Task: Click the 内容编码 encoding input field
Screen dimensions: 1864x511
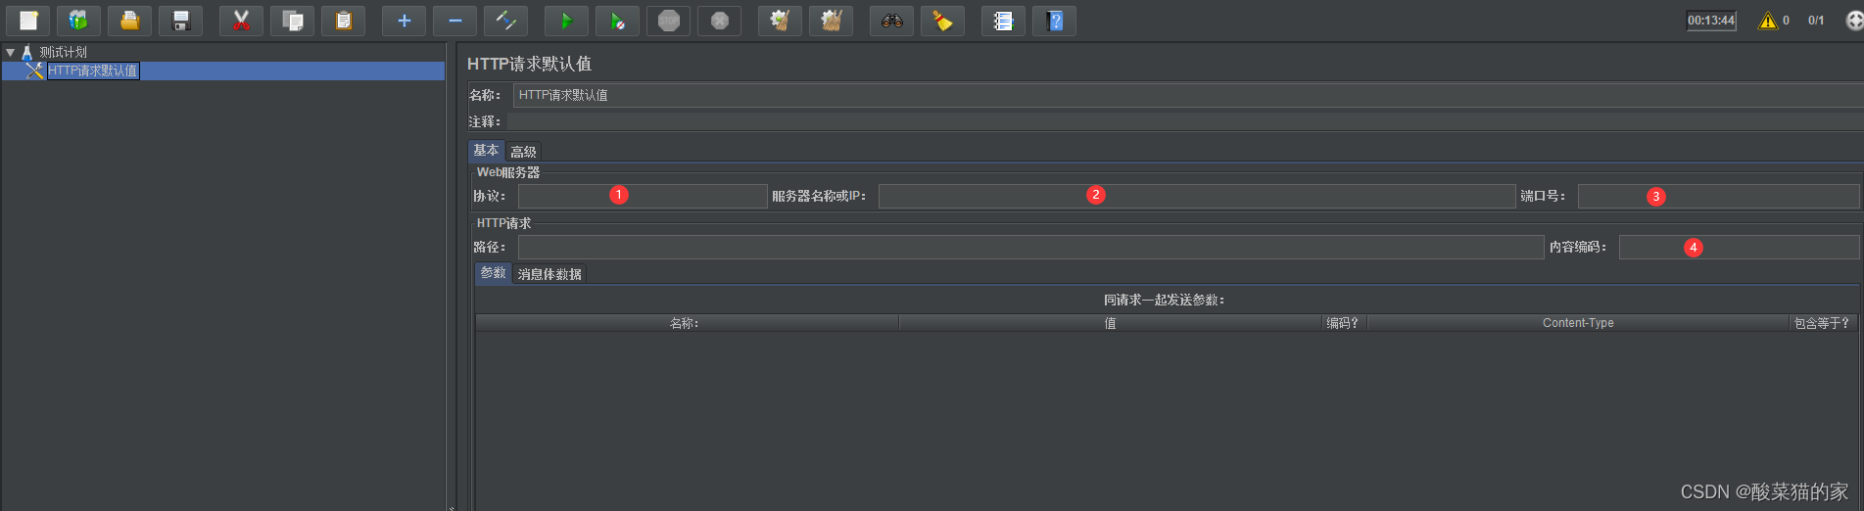Action: [1739, 247]
